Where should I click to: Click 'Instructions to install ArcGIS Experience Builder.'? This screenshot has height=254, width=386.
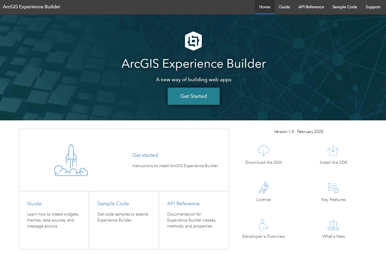pos(175,166)
